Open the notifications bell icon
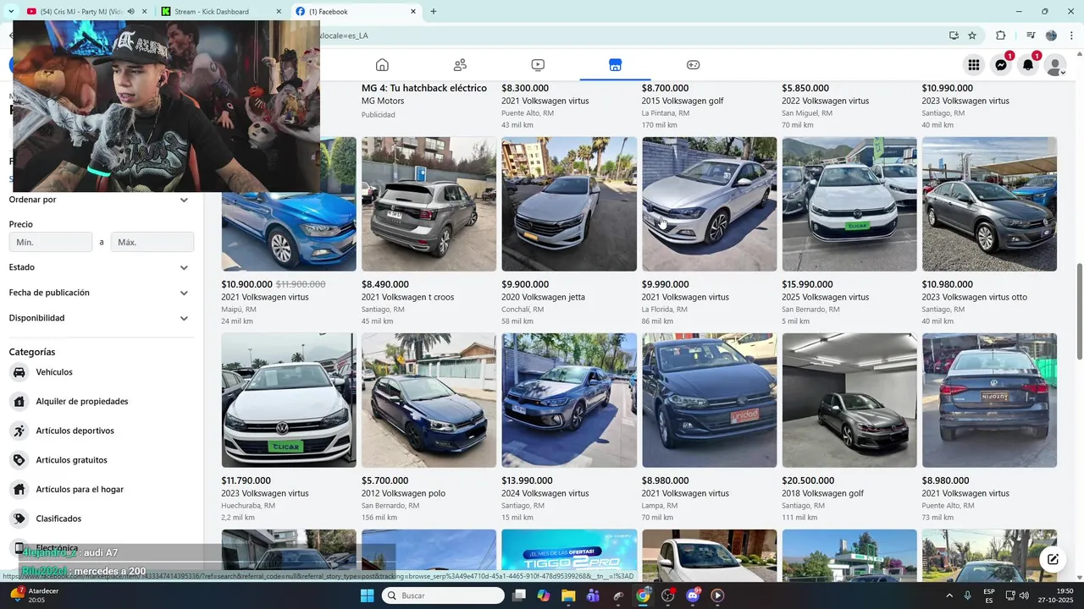 (x=1028, y=65)
